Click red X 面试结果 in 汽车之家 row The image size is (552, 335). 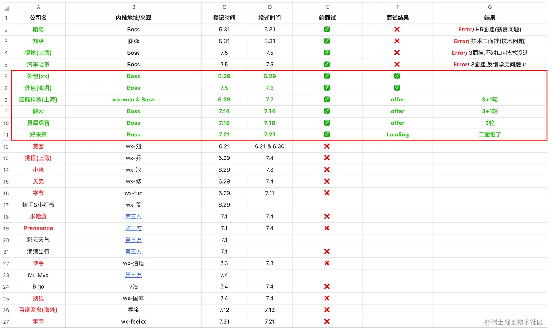[397, 65]
